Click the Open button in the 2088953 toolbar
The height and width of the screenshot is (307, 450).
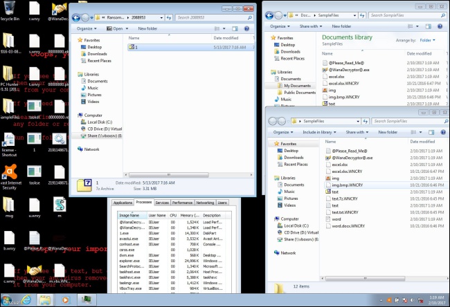coord(115,28)
